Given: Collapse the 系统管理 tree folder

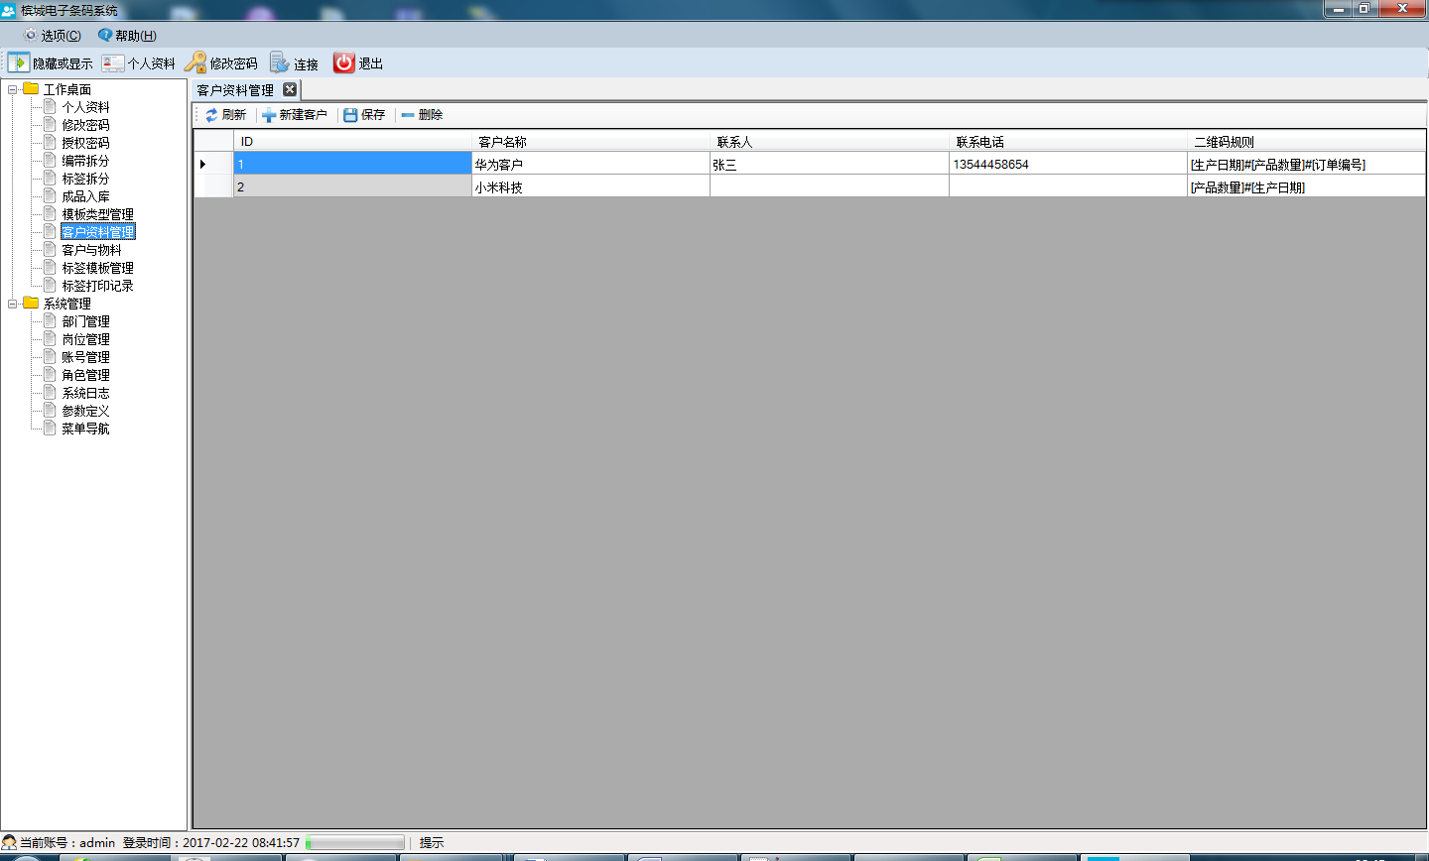Looking at the screenshot, I should pos(13,304).
